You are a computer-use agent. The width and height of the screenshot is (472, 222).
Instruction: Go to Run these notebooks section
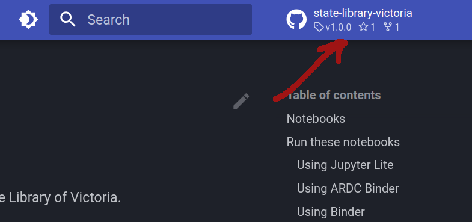(x=343, y=142)
